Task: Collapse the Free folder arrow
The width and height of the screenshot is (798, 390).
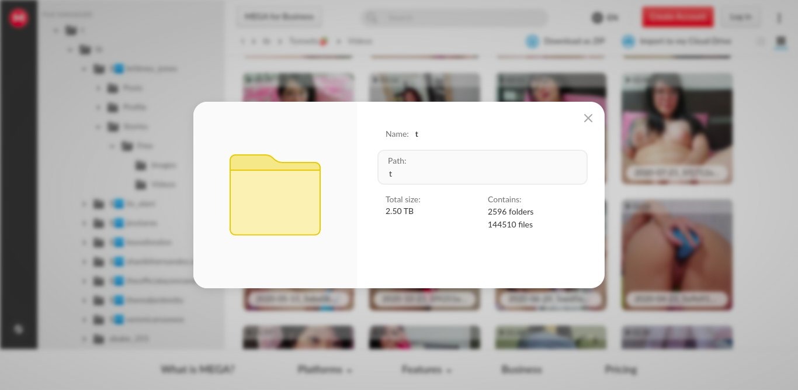Action: click(113, 146)
